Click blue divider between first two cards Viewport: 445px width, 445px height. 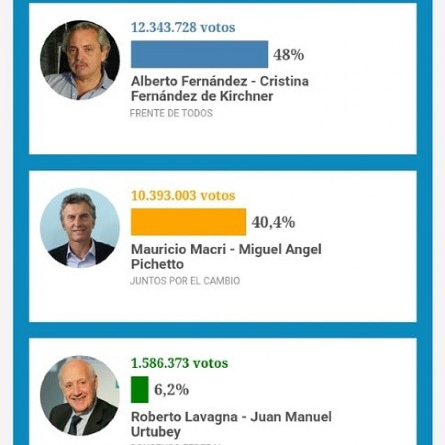(x=223, y=162)
